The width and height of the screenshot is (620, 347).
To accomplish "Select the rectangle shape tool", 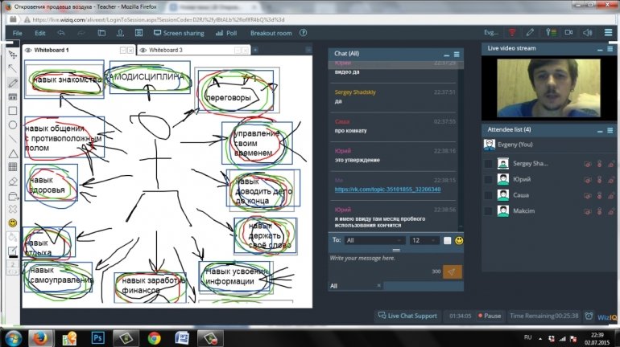I will (x=13, y=110).
